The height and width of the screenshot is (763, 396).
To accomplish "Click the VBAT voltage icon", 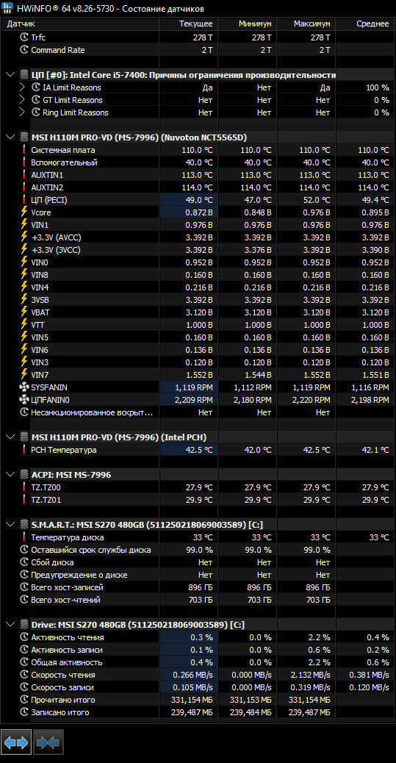I will tap(24, 312).
